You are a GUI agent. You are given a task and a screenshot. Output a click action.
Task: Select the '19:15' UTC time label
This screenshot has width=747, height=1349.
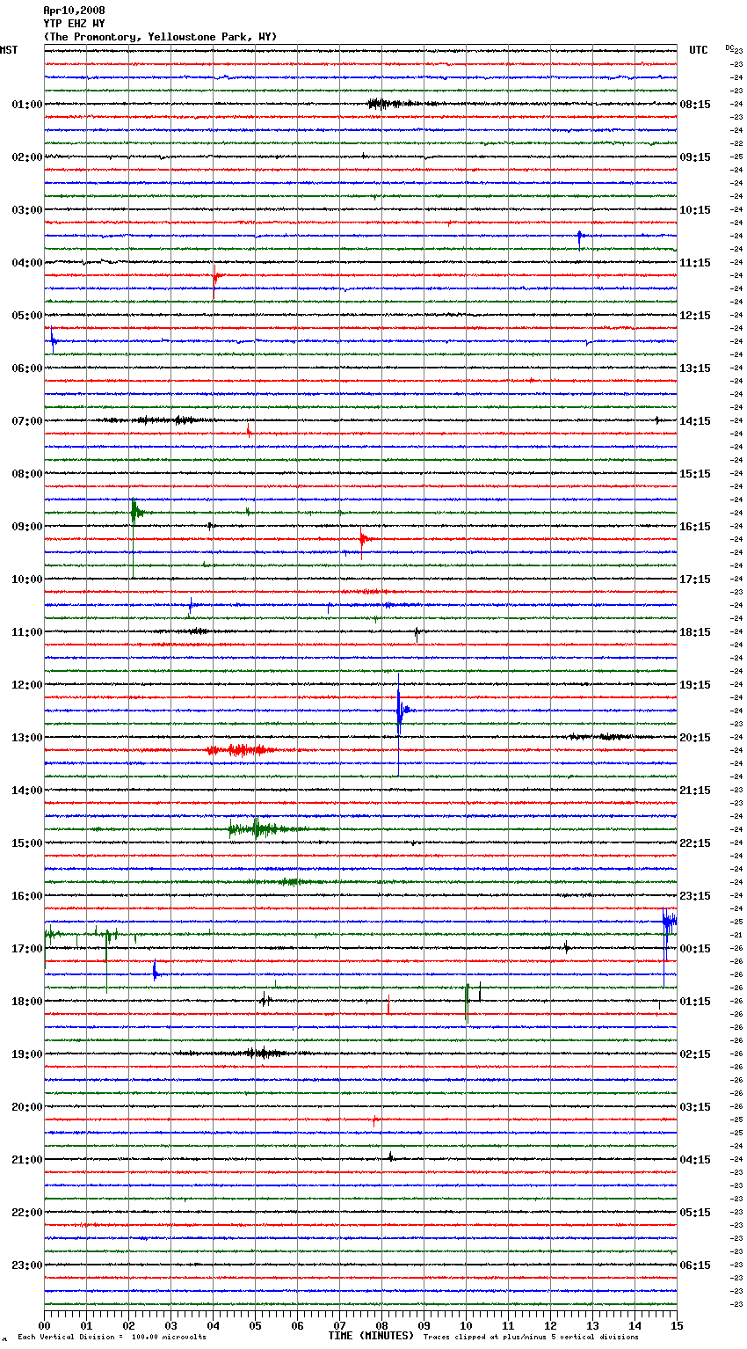(695, 685)
